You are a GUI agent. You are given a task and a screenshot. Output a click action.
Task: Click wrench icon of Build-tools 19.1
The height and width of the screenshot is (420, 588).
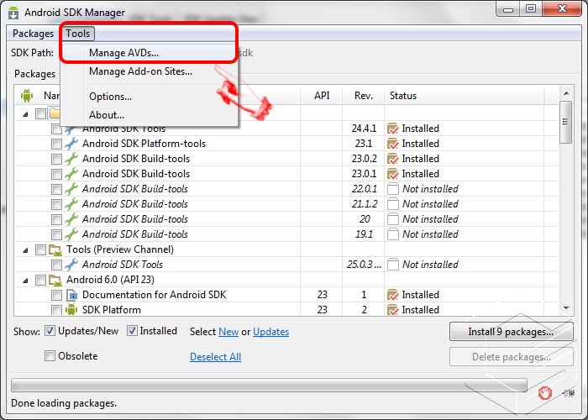71,234
